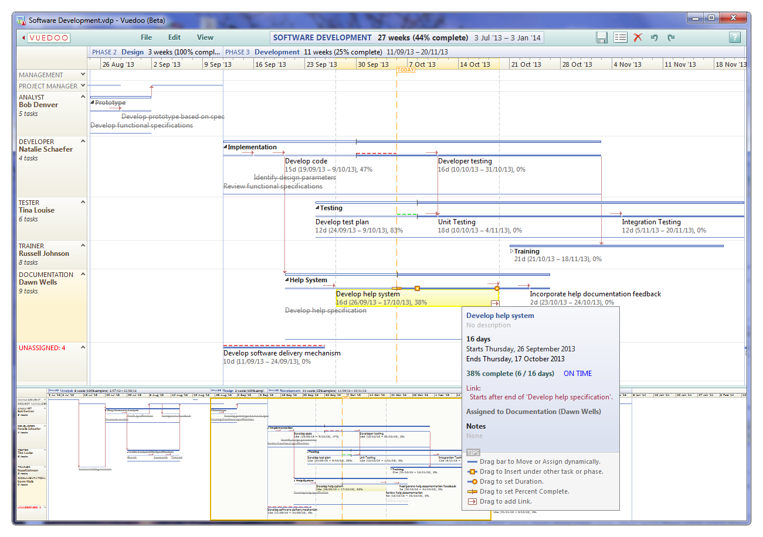Select the Phase 3 Development header
Image resolution: width=763 pixels, height=537 pixels.
click(x=277, y=52)
